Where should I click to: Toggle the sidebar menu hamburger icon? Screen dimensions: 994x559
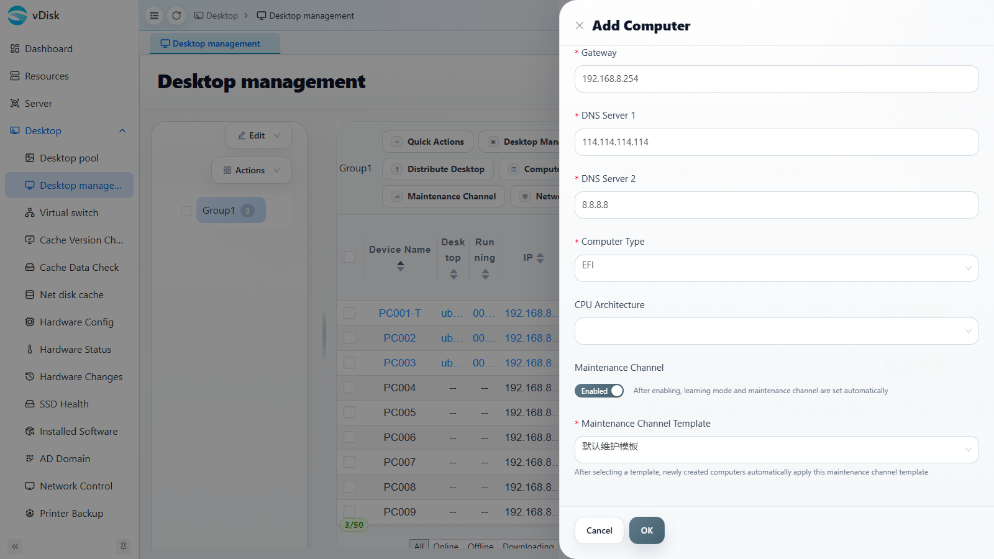[154, 16]
